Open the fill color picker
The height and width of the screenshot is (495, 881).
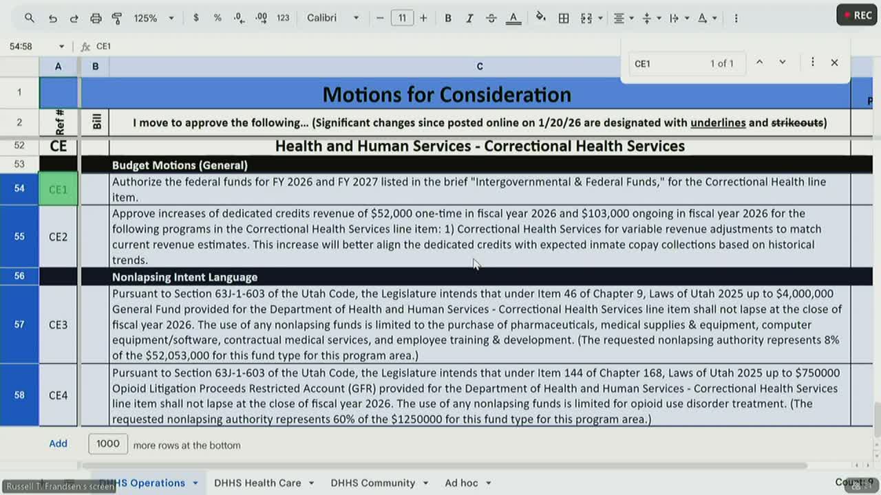(541, 18)
